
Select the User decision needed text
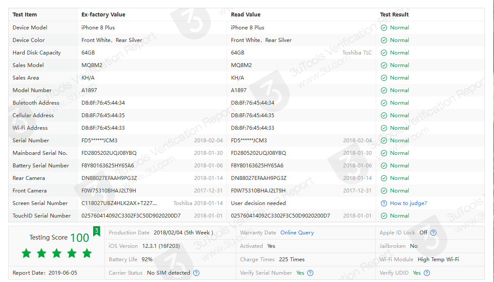point(258,203)
